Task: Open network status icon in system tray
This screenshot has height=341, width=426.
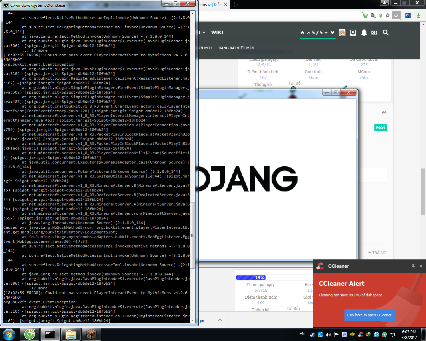Action: [393, 335]
